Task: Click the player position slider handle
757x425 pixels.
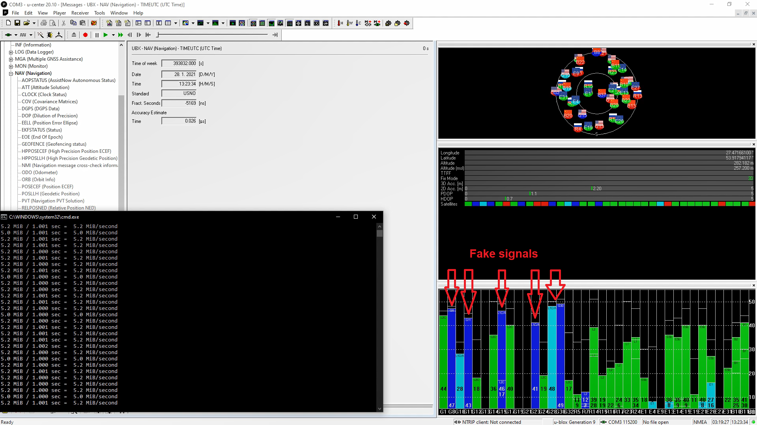Action: point(157,35)
